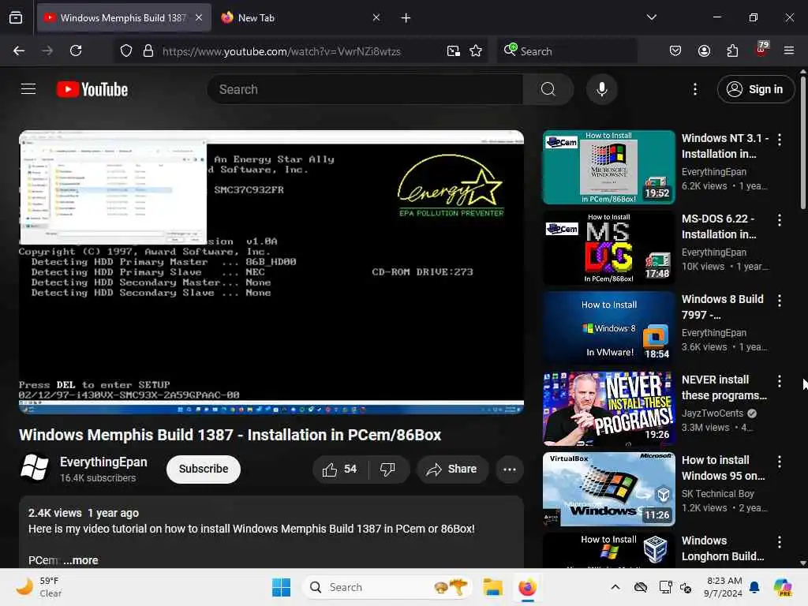Viewport: 808px width, 606px height.
Task: Open Windows Start menu
Action: [x=281, y=587]
